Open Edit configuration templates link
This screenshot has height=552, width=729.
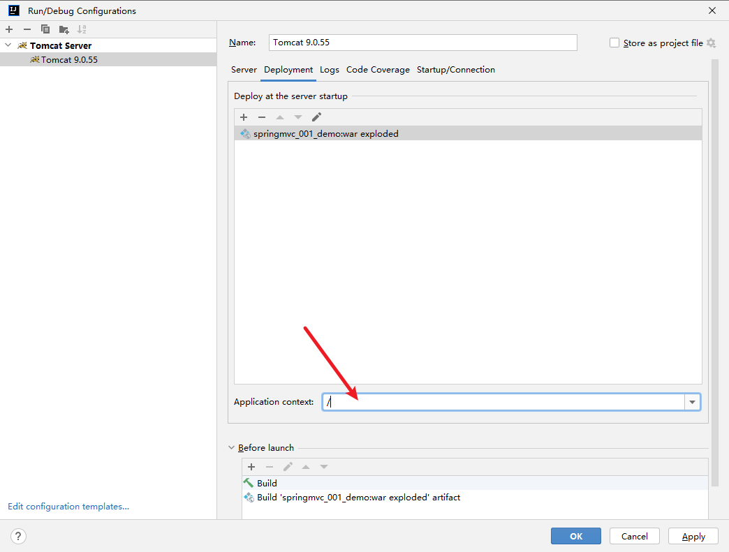(68, 507)
